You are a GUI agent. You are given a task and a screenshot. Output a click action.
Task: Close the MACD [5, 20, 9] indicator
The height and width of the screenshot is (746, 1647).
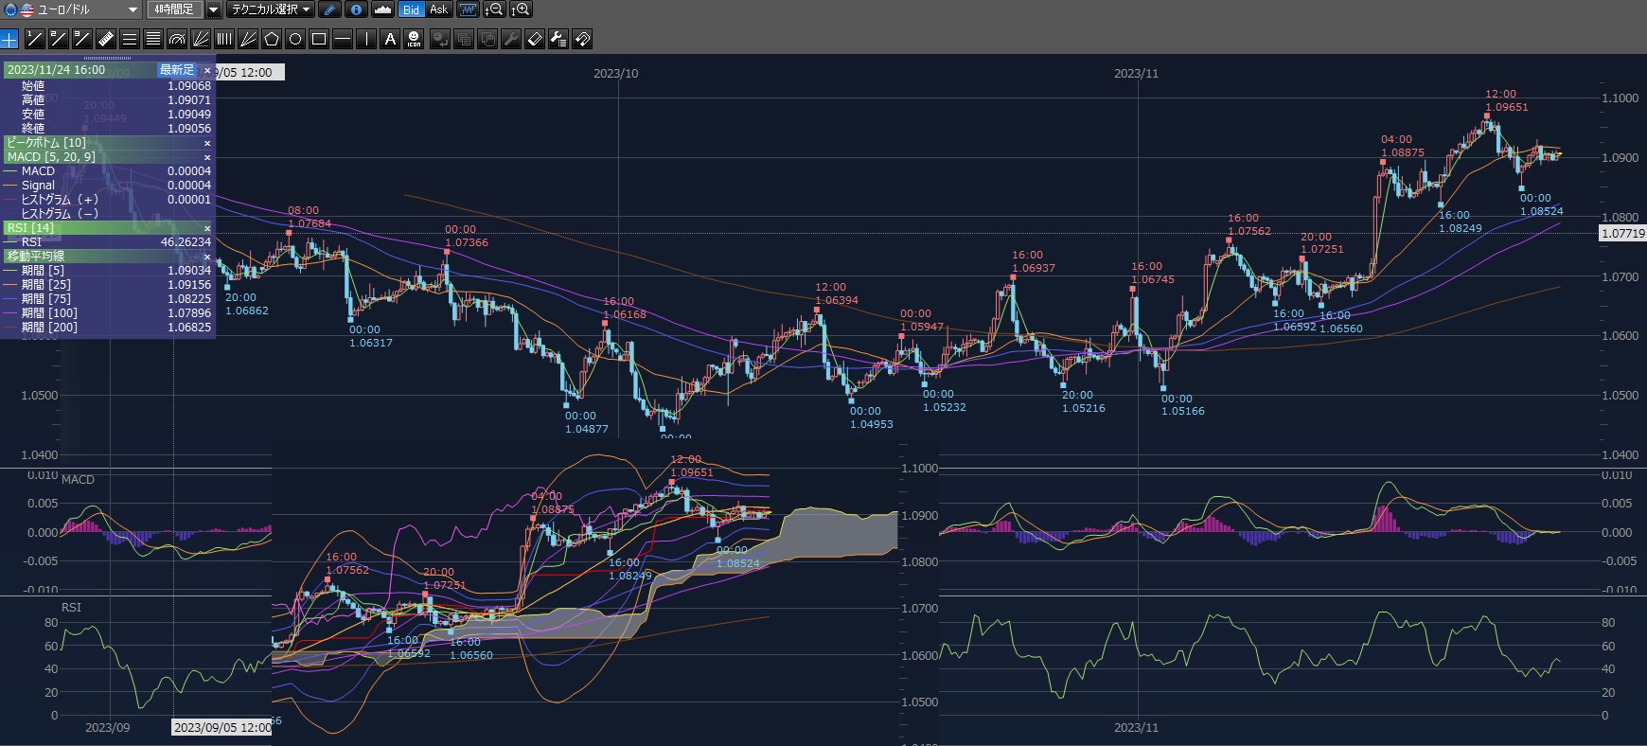coord(207,157)
